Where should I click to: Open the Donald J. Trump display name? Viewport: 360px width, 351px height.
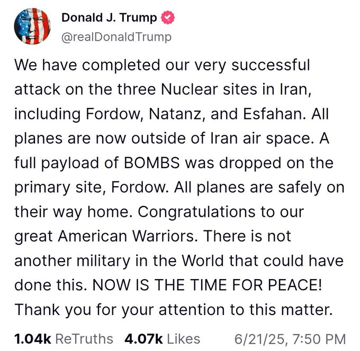(109, 17)
